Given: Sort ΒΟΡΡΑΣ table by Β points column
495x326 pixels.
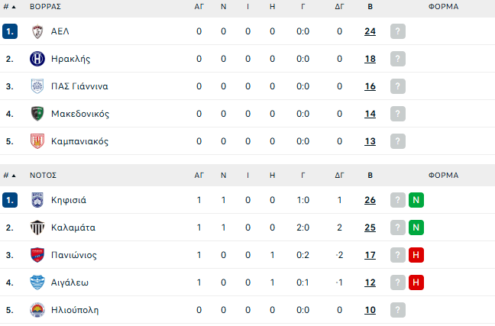Looking at the screenshot, I should point(370,6).
